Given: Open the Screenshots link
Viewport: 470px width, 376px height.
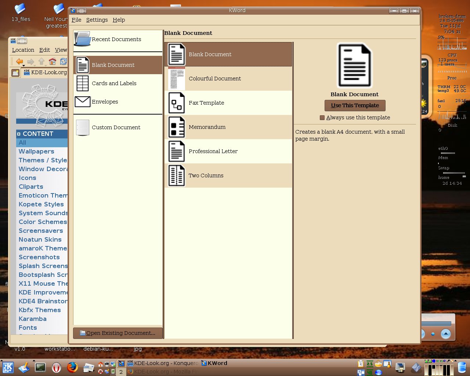Looking at the screenshot, I should (x=39, y=257).
